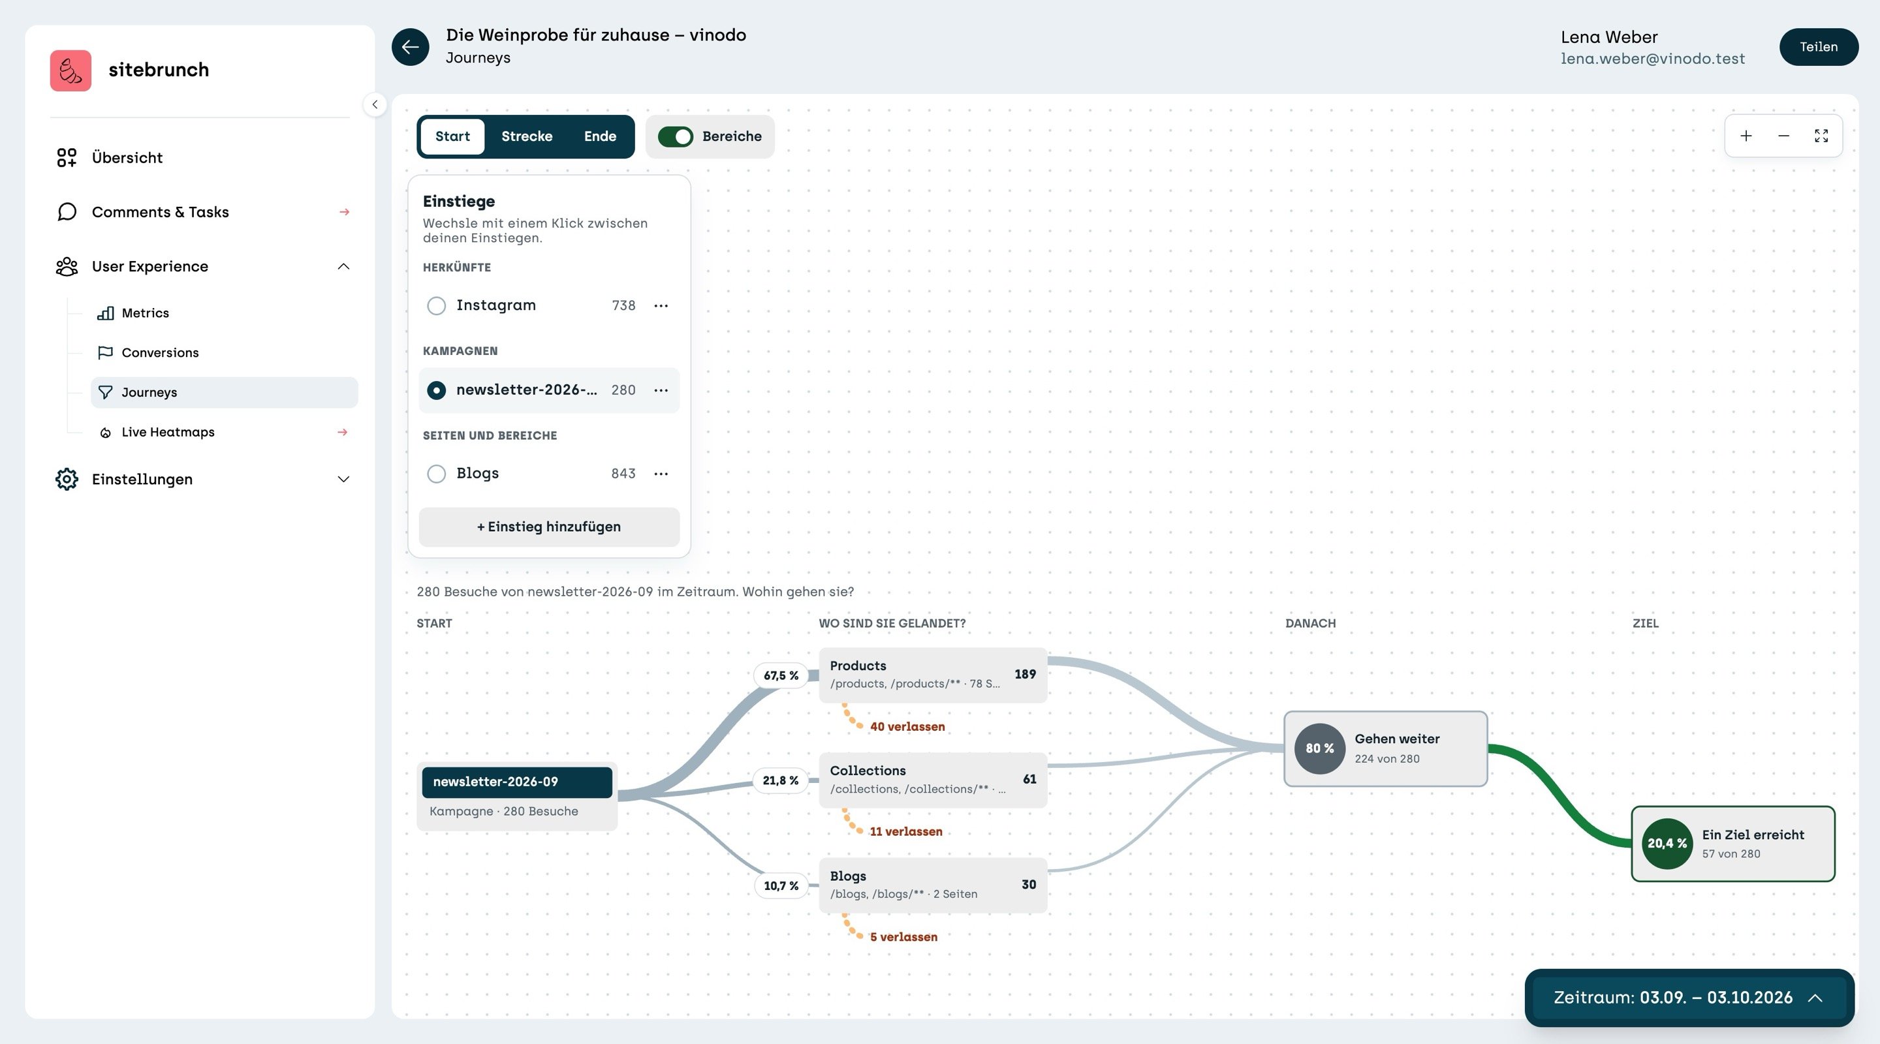Go back with the arrow button
Screen dimensions: 1880x1044
point(410,47)
